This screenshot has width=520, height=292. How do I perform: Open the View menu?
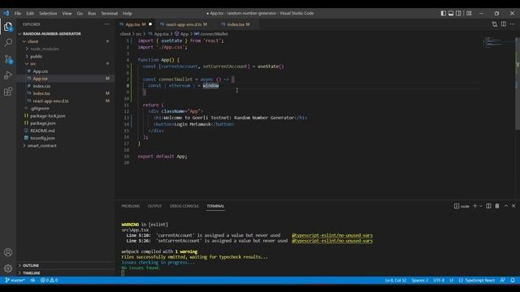pos(67,13)
